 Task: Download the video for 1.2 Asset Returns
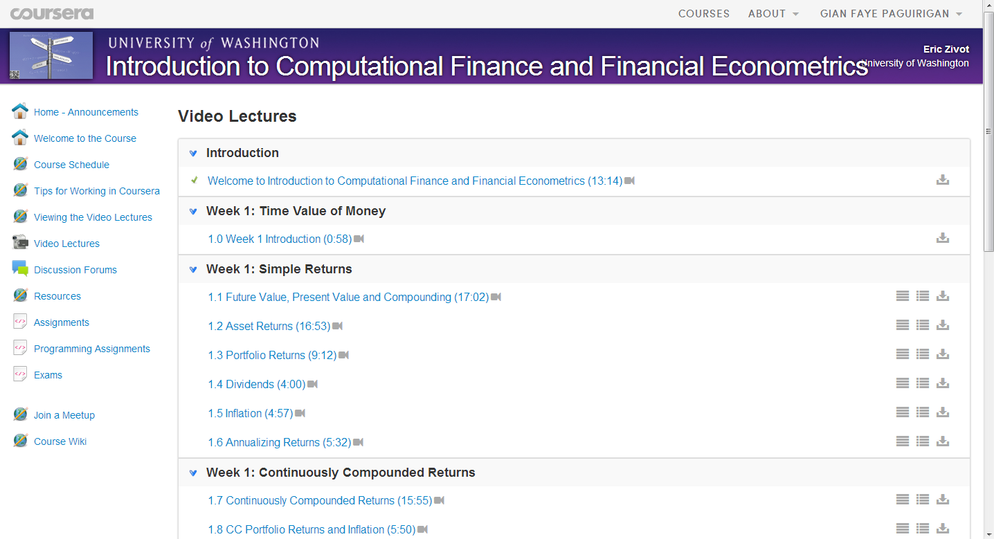(x=943, y=325)
